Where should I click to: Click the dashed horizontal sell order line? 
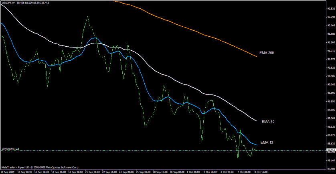120,150
